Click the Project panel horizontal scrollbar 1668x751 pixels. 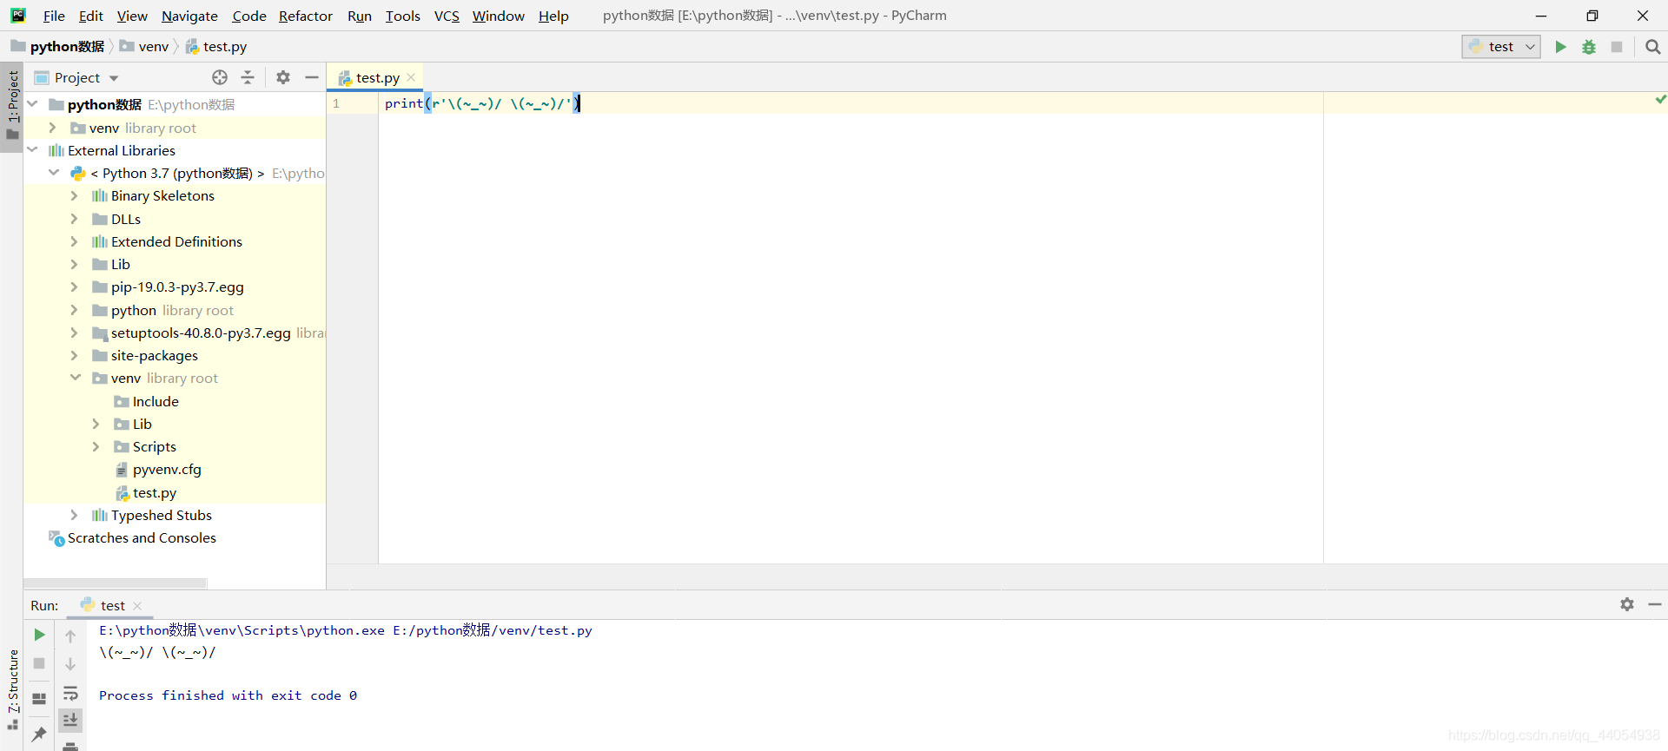coord(116,583)
